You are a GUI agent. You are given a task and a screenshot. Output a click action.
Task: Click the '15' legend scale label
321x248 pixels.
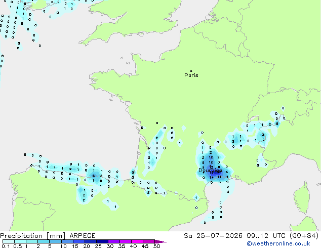click(x=75, y=246)
